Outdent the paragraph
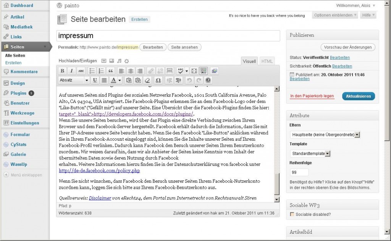This screenshot has height=241, width=391. (169, 80)
